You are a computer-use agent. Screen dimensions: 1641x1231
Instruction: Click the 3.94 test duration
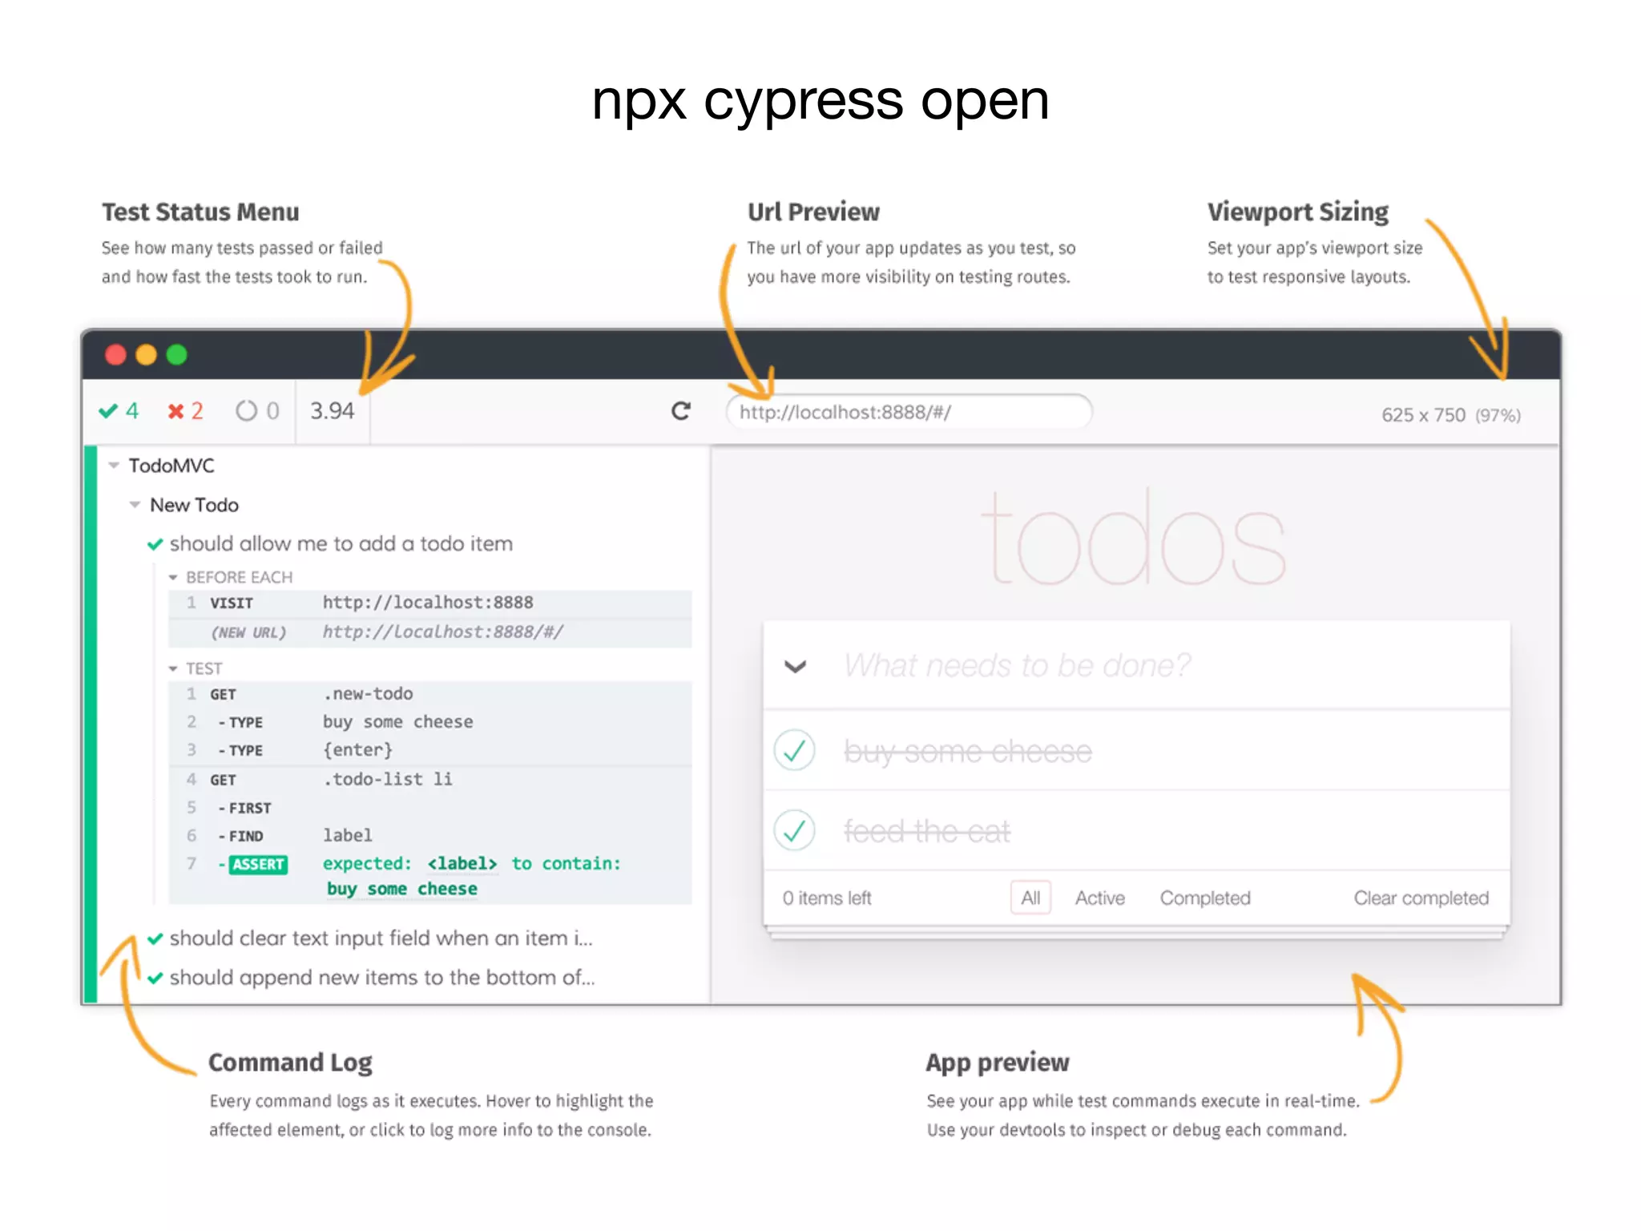(x=332, y=411)
